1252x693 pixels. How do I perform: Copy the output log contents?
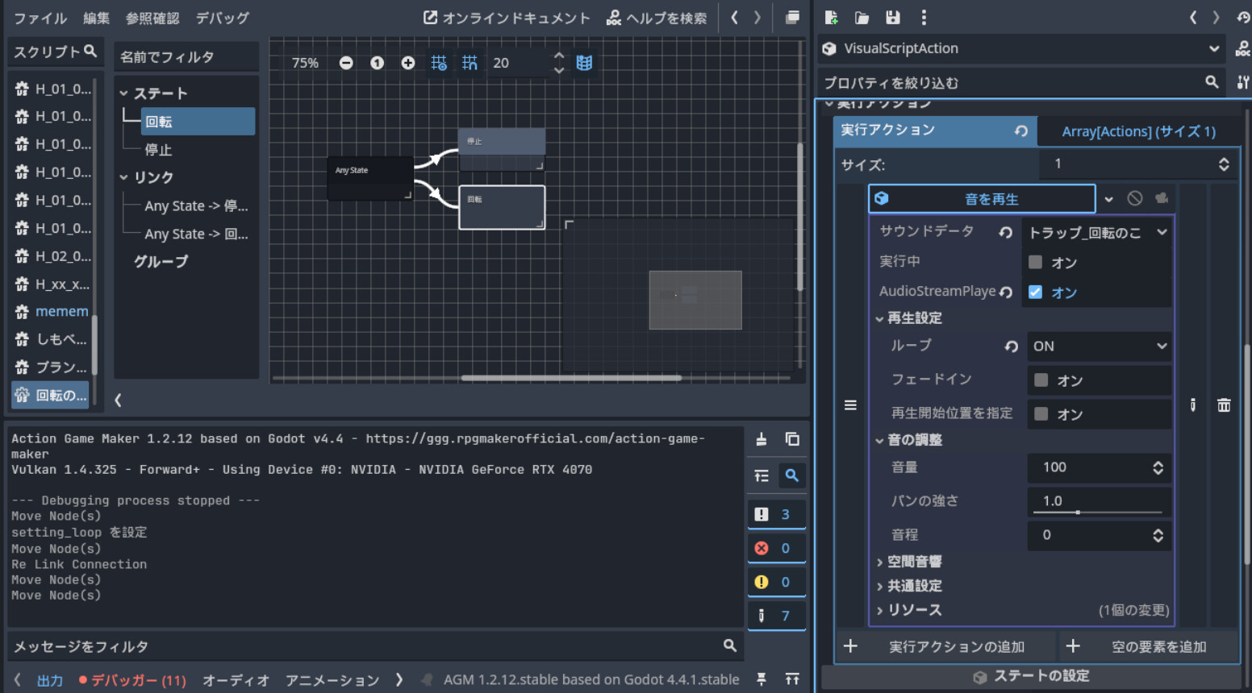coord(792,439)
